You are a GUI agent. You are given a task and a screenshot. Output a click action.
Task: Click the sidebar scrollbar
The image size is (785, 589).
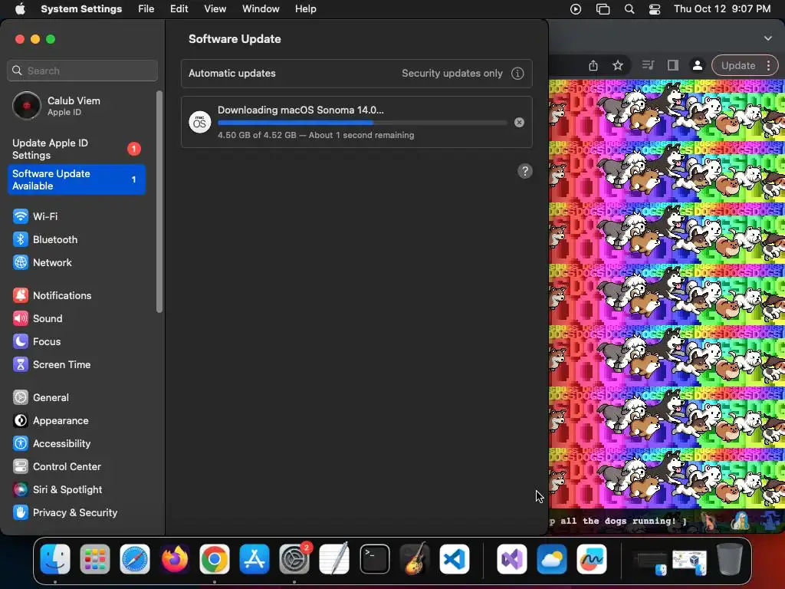[x=159, y=202]
